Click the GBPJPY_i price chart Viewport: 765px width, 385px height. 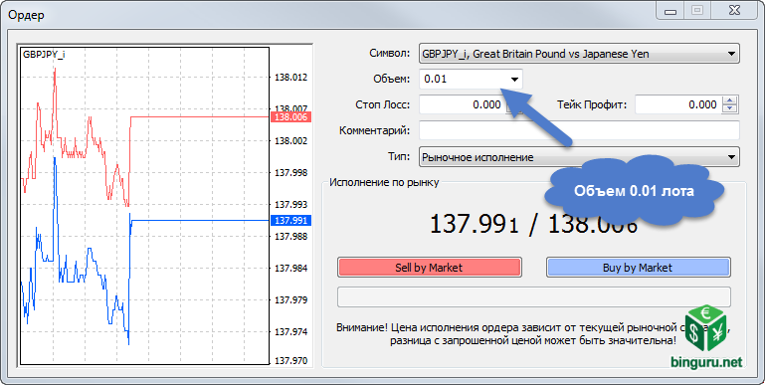click(144, 206)
